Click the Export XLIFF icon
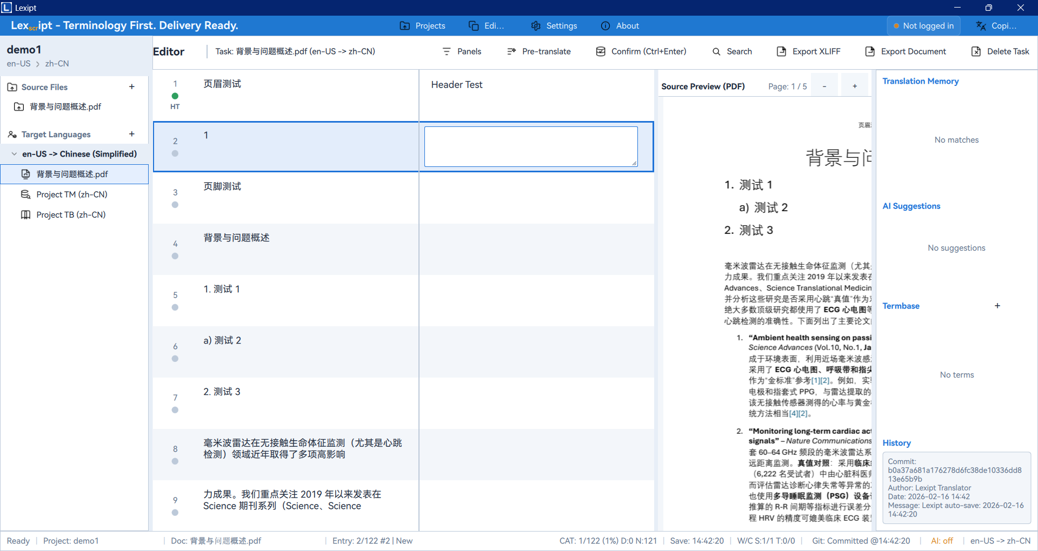 click(781, 51)
